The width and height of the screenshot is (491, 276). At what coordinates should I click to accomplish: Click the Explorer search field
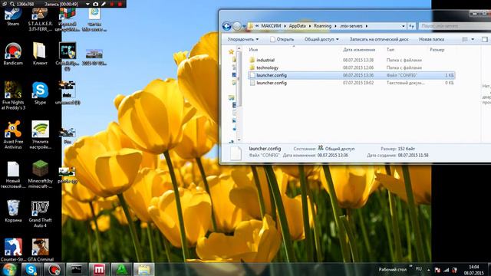(x=454, y=26)
